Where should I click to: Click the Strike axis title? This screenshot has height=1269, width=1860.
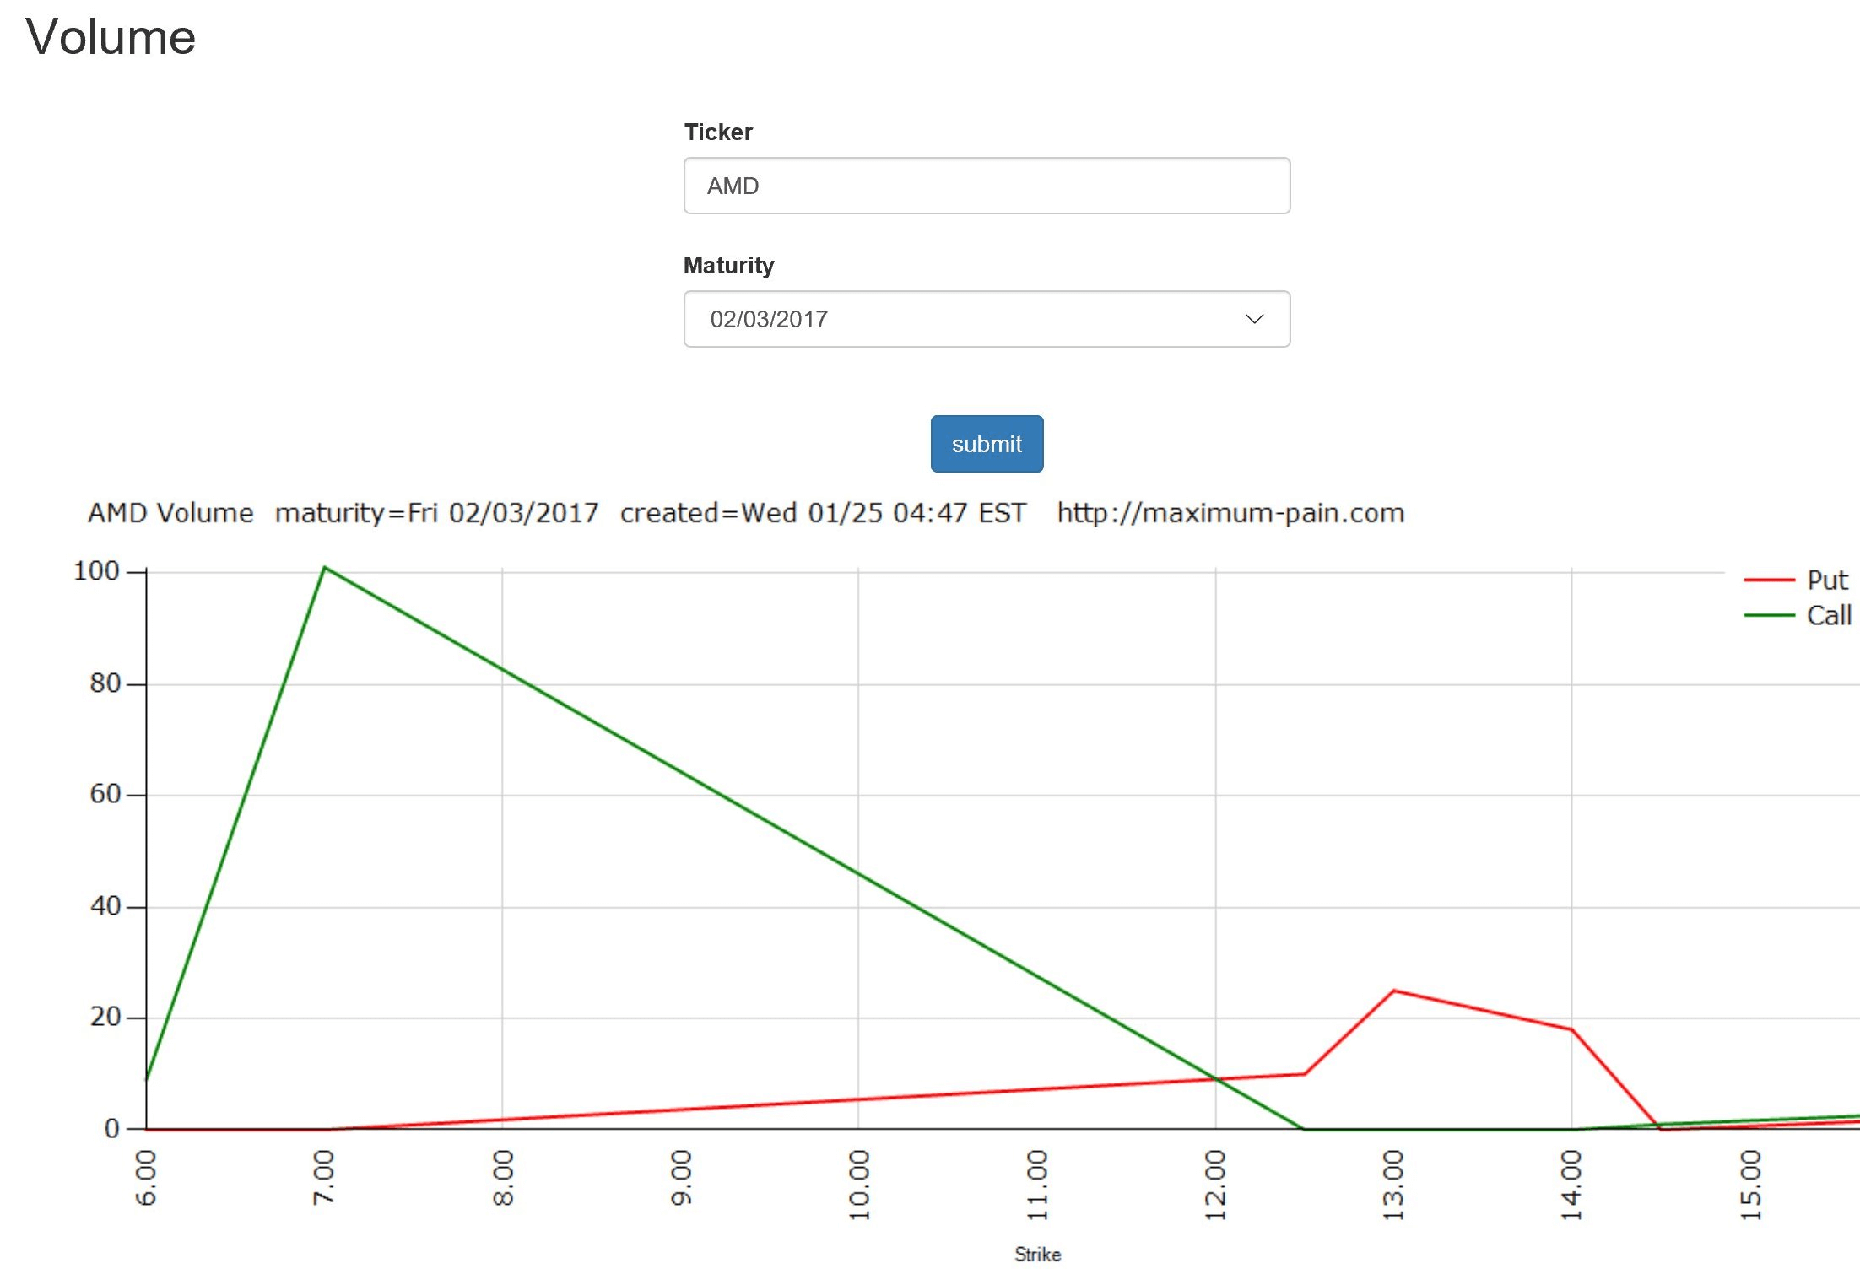tap(1037, 1254)
